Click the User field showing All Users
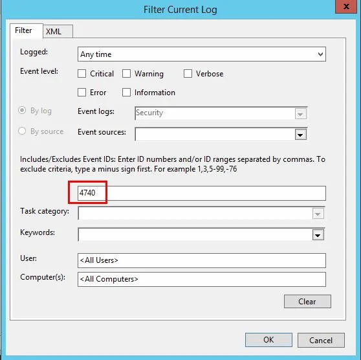Screen dimensions: 361x360 (202, 260)
